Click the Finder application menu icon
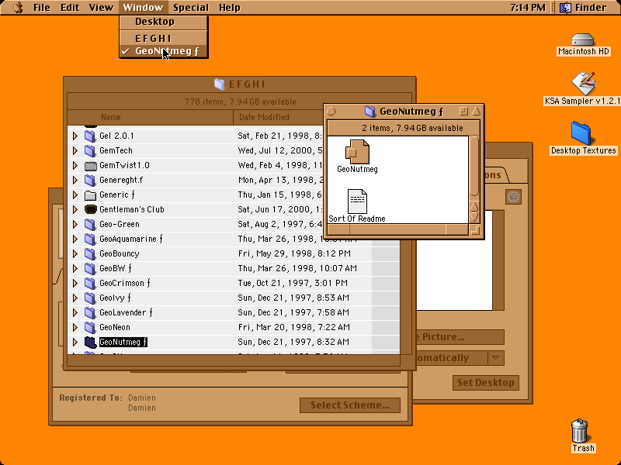The width and height of the screenshot is (621, 465). [x=566, y=8]
